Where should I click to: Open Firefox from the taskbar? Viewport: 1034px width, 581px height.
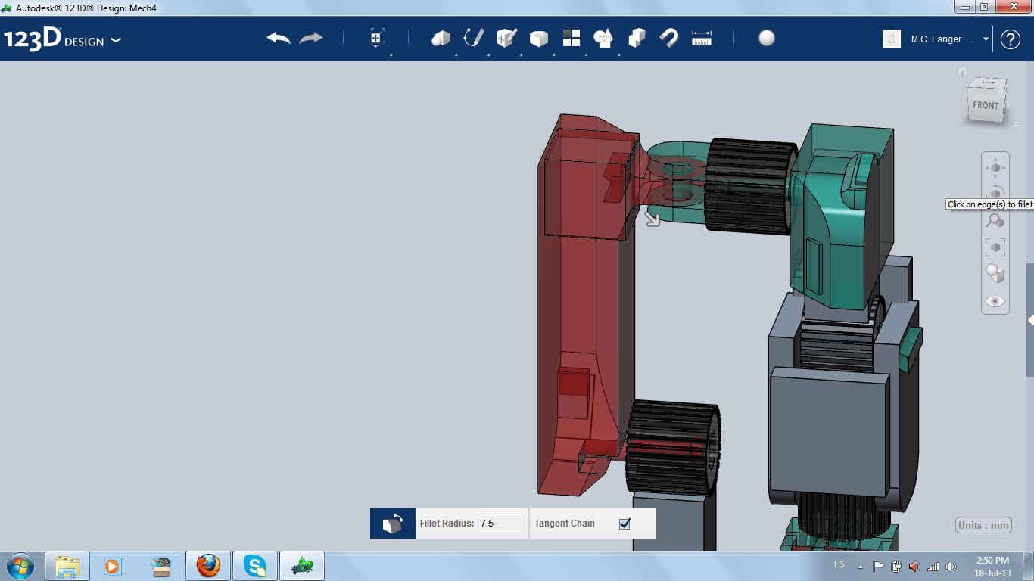pos(207,566)
